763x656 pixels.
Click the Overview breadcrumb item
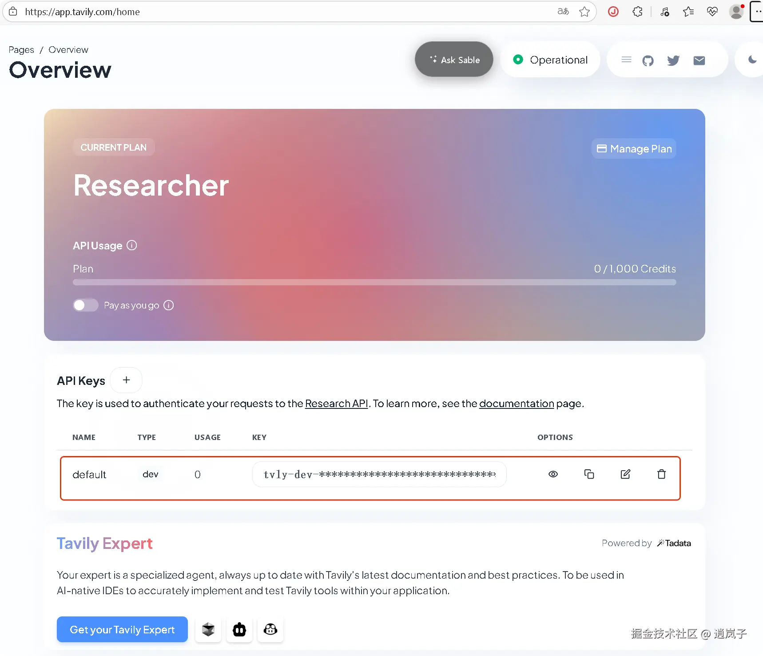pyautogui.click(x=68, y=50)
